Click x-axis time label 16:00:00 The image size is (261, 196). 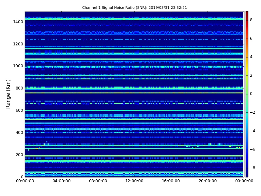(x=171, y=181)
